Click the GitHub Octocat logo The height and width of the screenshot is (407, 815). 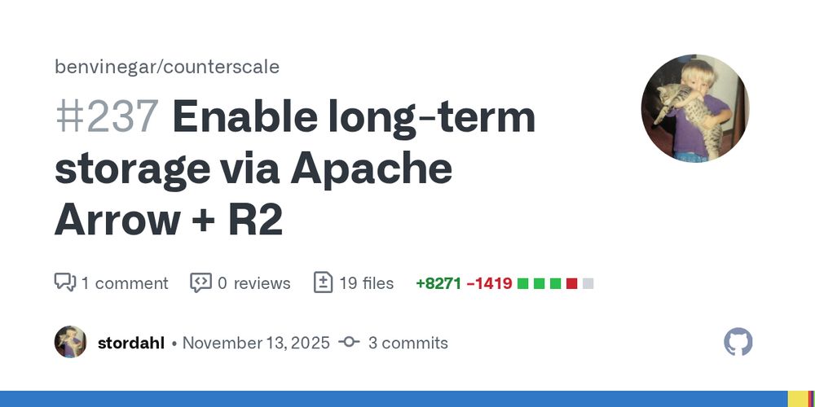tap(738, 342)
